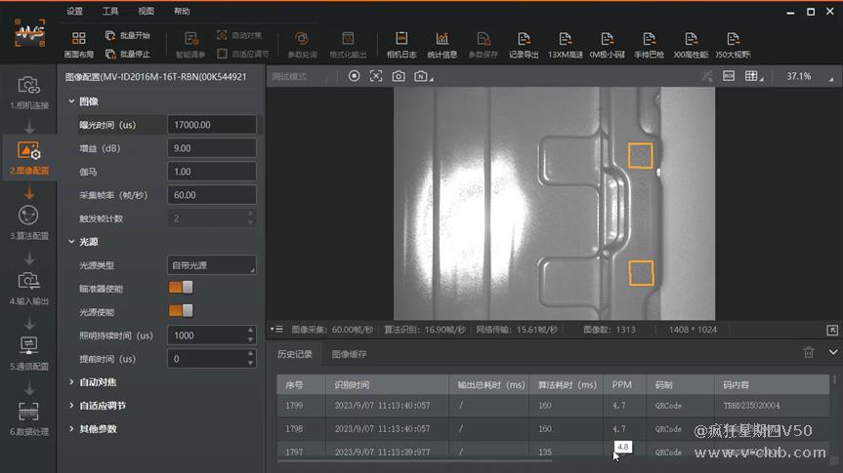Viewport: 843px width, 473px height.
Task: Select the 00高性能 preset icon
Action: pos(691,44)
